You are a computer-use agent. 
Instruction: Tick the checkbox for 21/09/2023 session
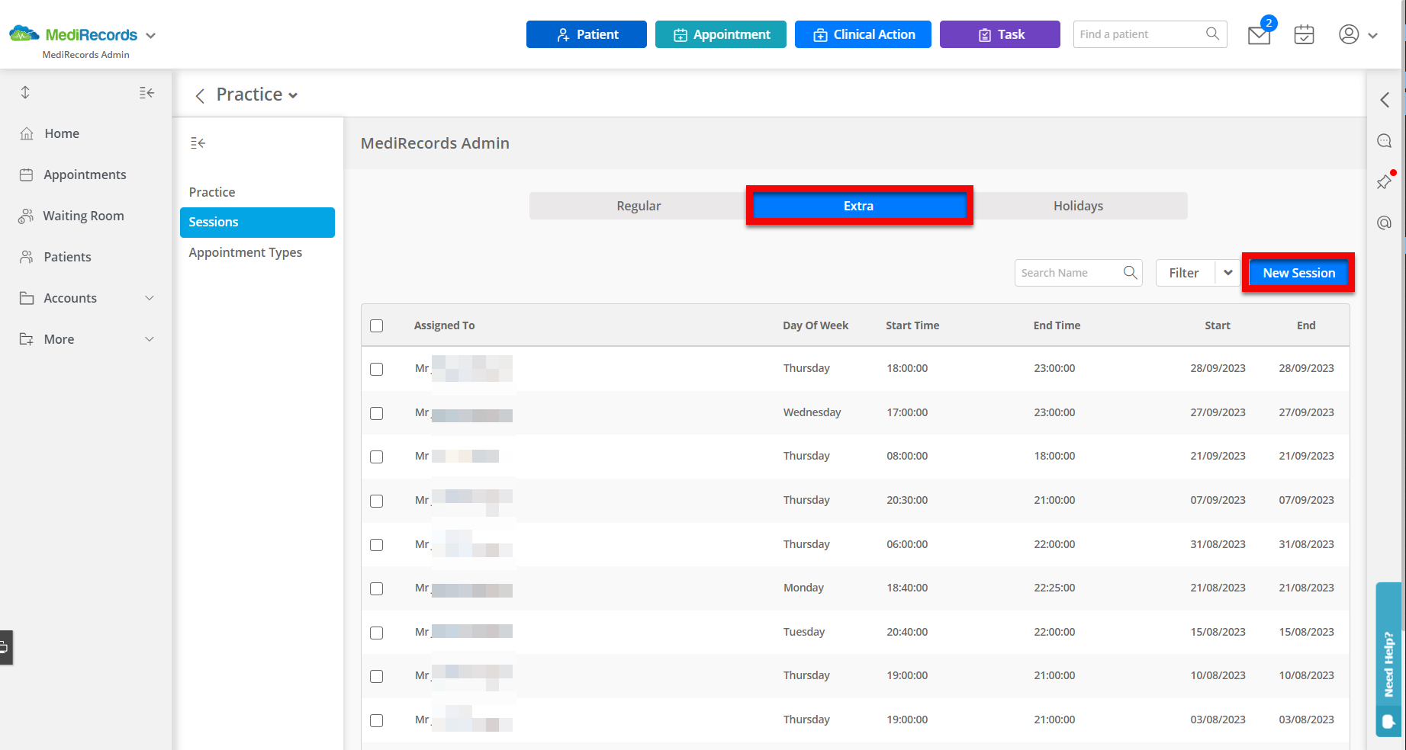coord(377,457)
